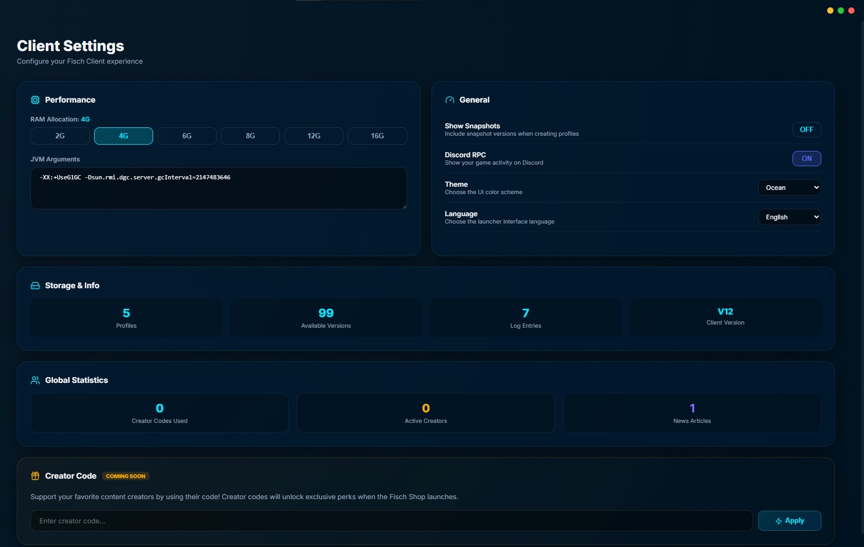Click the Global Statistics people icon
The height and width of the screenshot is (547, 864).
pyautogui.click(x=35, y=380)
